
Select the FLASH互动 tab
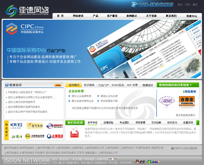coord(118,85)
